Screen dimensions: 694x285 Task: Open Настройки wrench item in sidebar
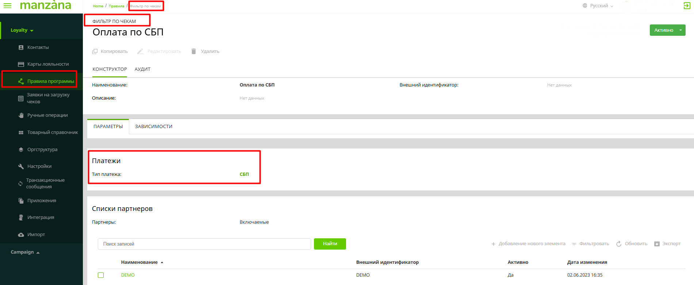click(x=39, y=166)
